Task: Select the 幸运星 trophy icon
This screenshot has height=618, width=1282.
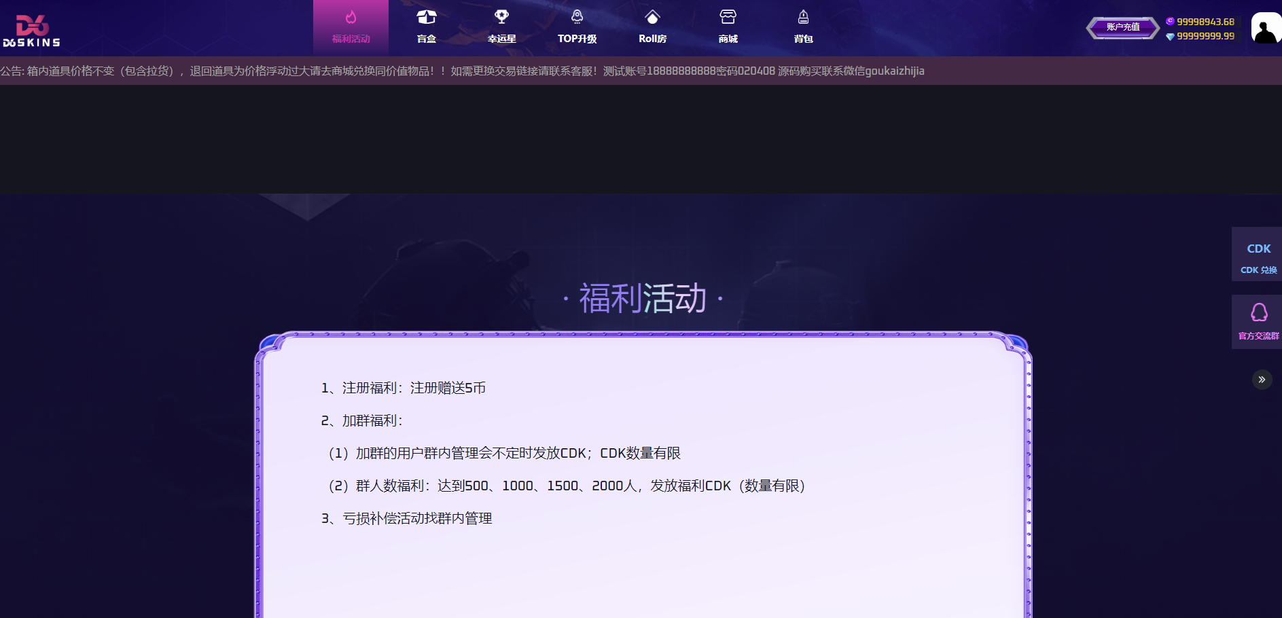Action: coord(501,17)
